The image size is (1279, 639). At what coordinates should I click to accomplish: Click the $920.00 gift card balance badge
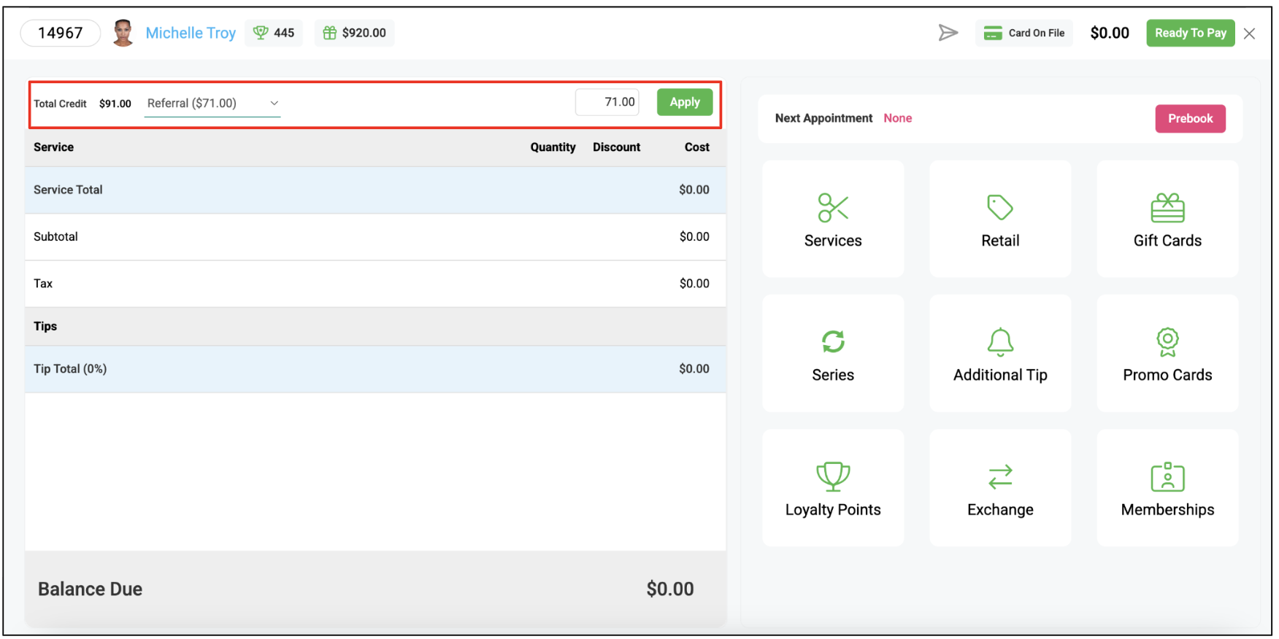point(354,33)
